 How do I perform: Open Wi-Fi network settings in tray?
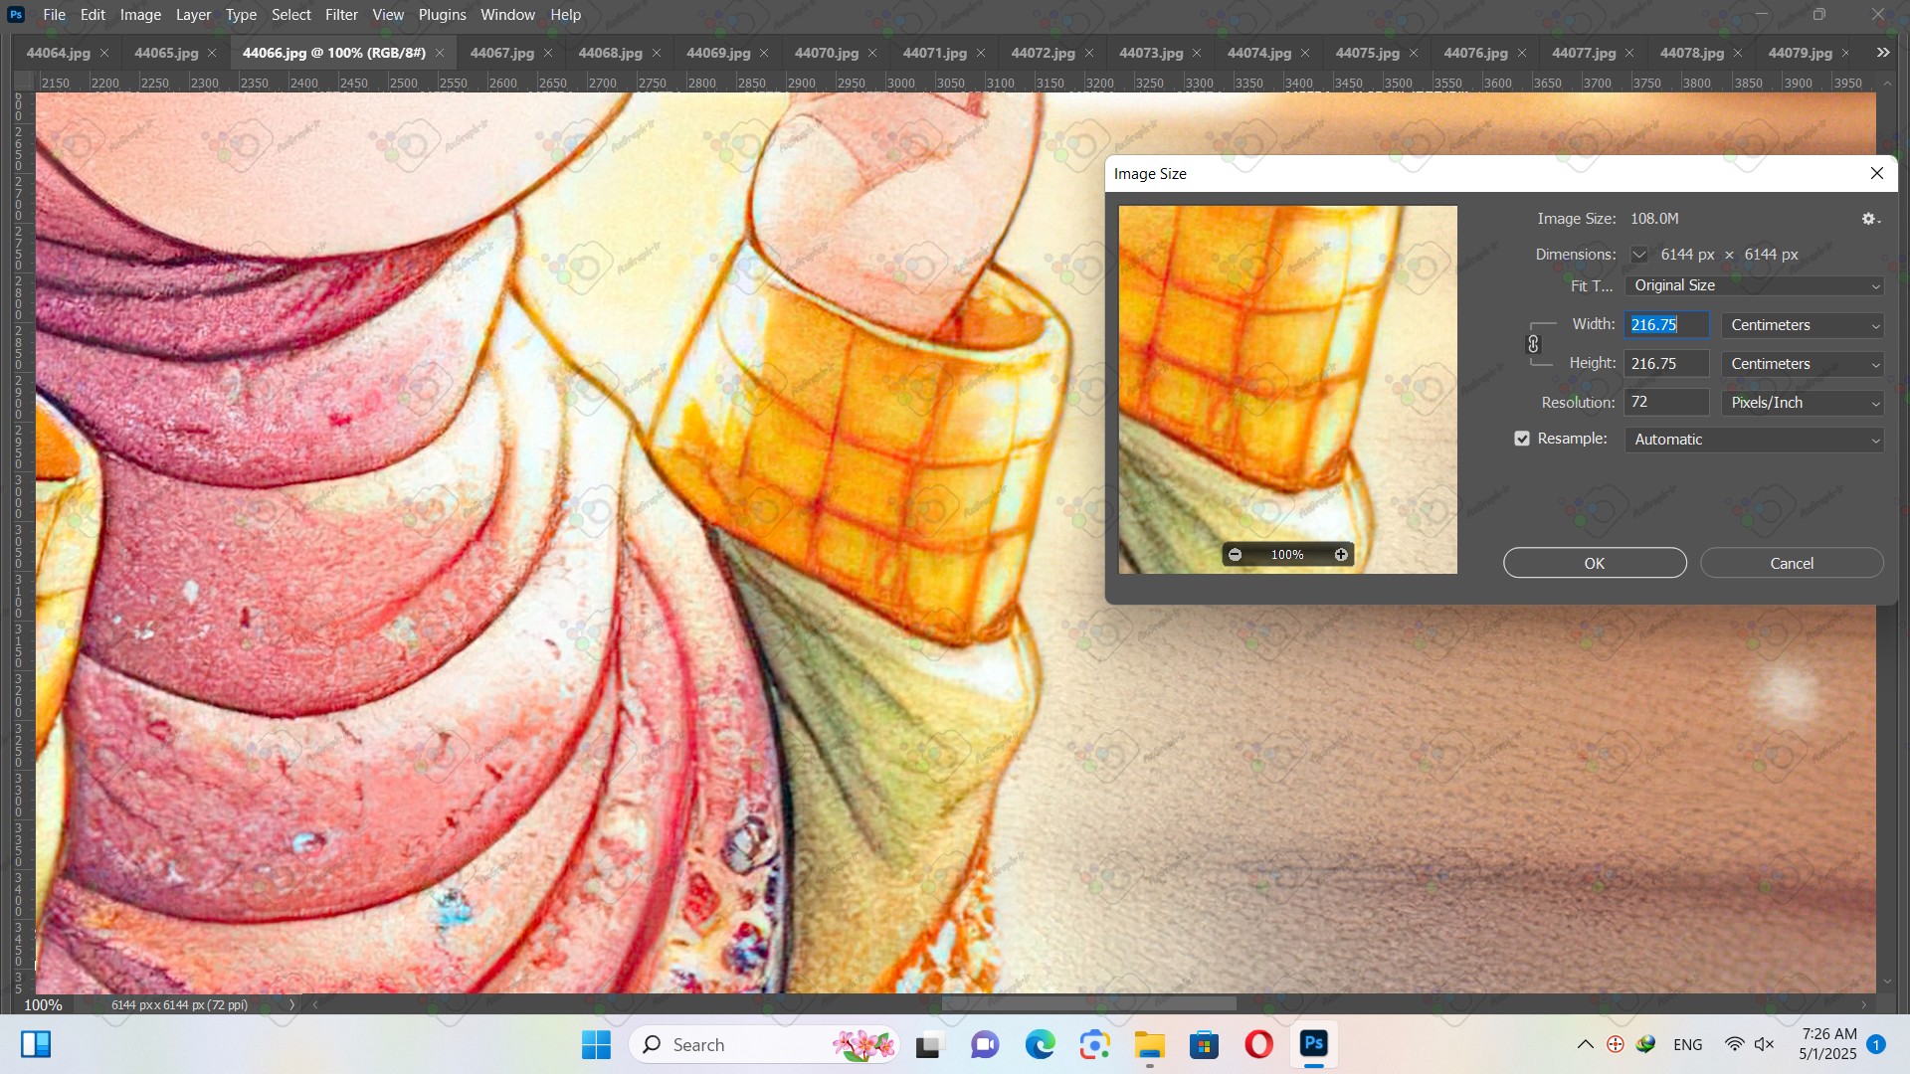pyautogui.click(x=1734, y=1044)
